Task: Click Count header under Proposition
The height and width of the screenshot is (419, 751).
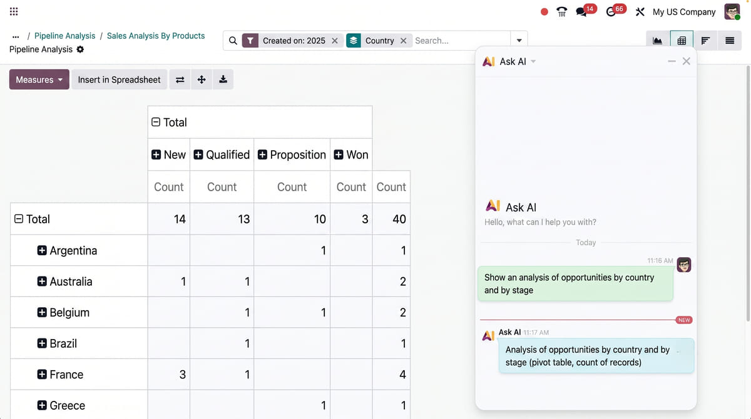Action: 292,187
